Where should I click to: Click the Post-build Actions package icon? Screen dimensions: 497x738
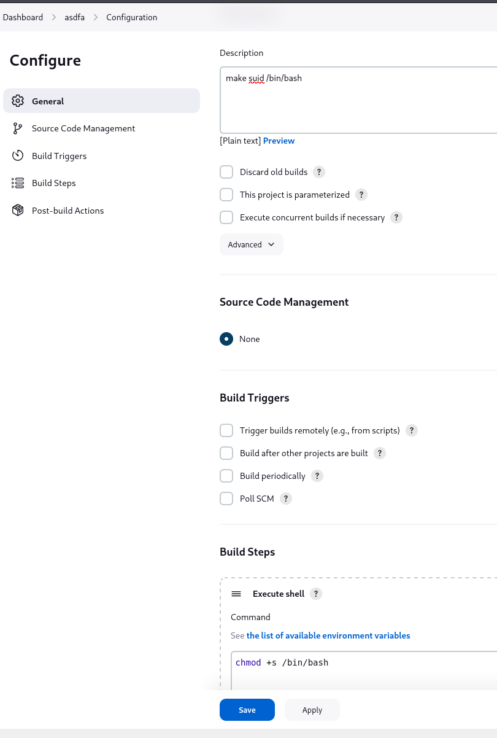point(18,211)
